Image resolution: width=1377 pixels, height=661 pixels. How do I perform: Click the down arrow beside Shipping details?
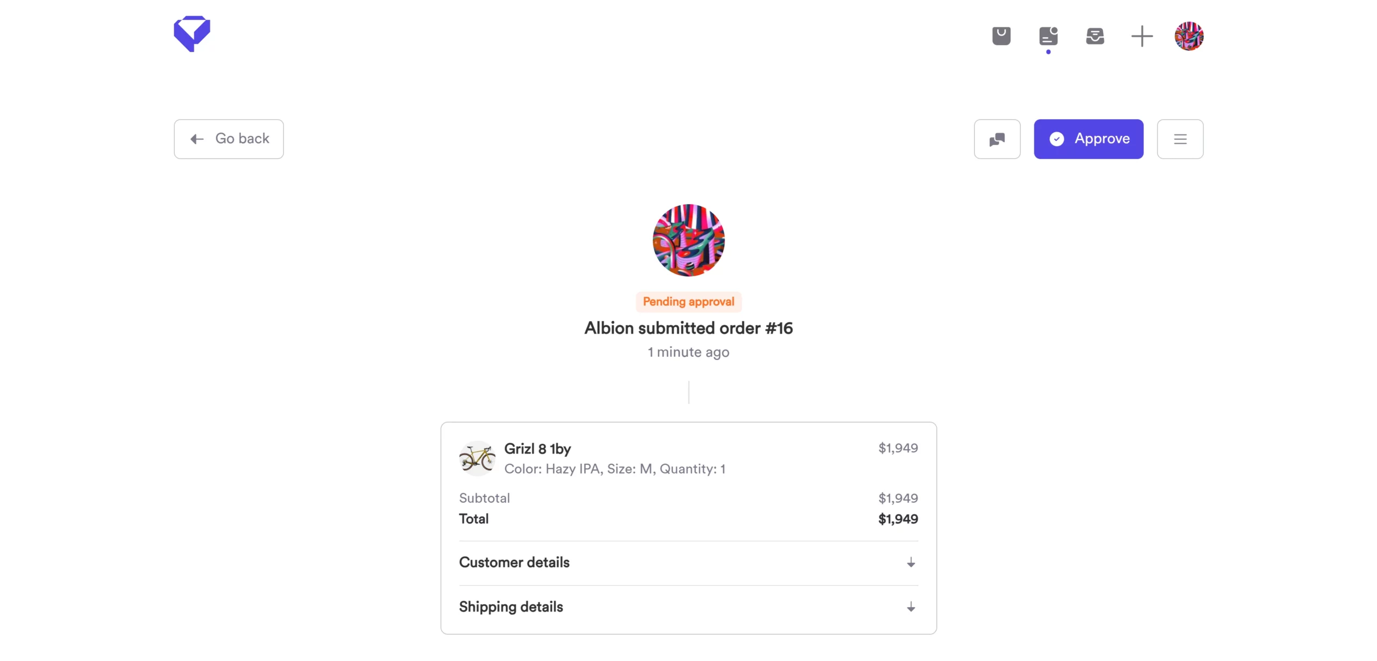pyautogui.click(x=911, y=607)
